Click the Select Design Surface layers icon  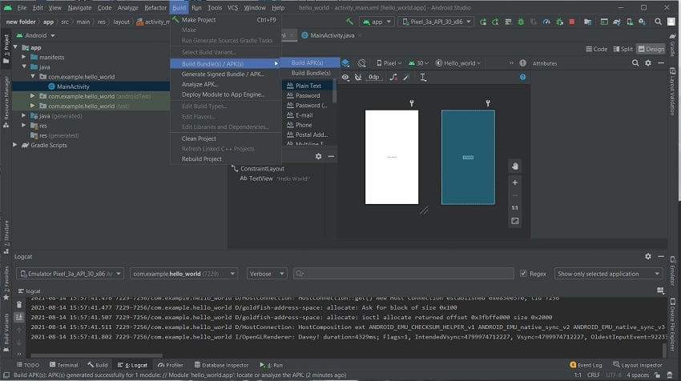(346, 62)
